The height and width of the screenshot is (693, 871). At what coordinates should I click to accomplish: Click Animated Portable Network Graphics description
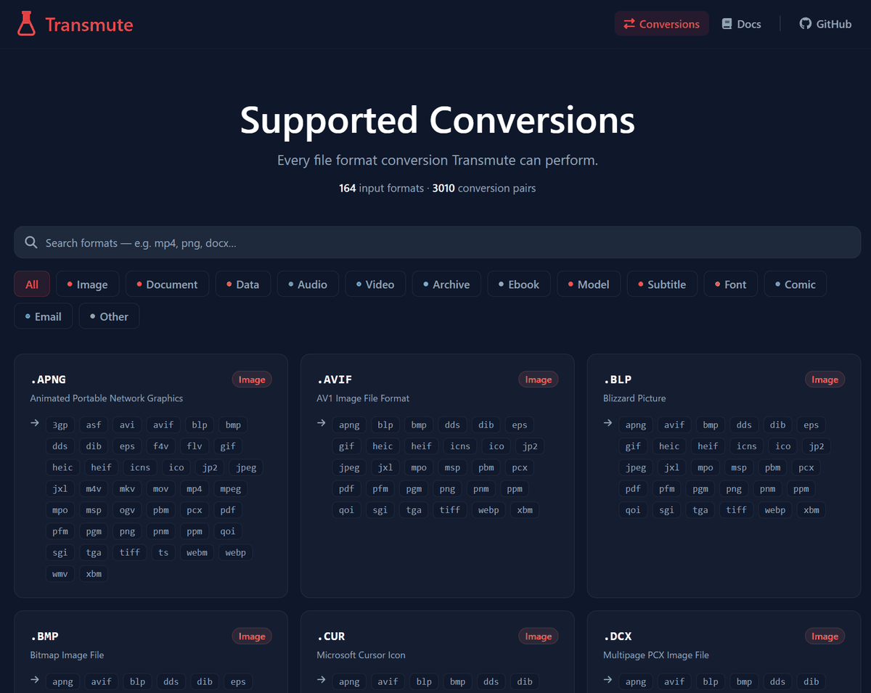click(x=107, y=398)
